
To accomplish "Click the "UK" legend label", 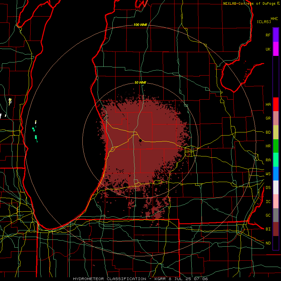I will click(268, 49).
